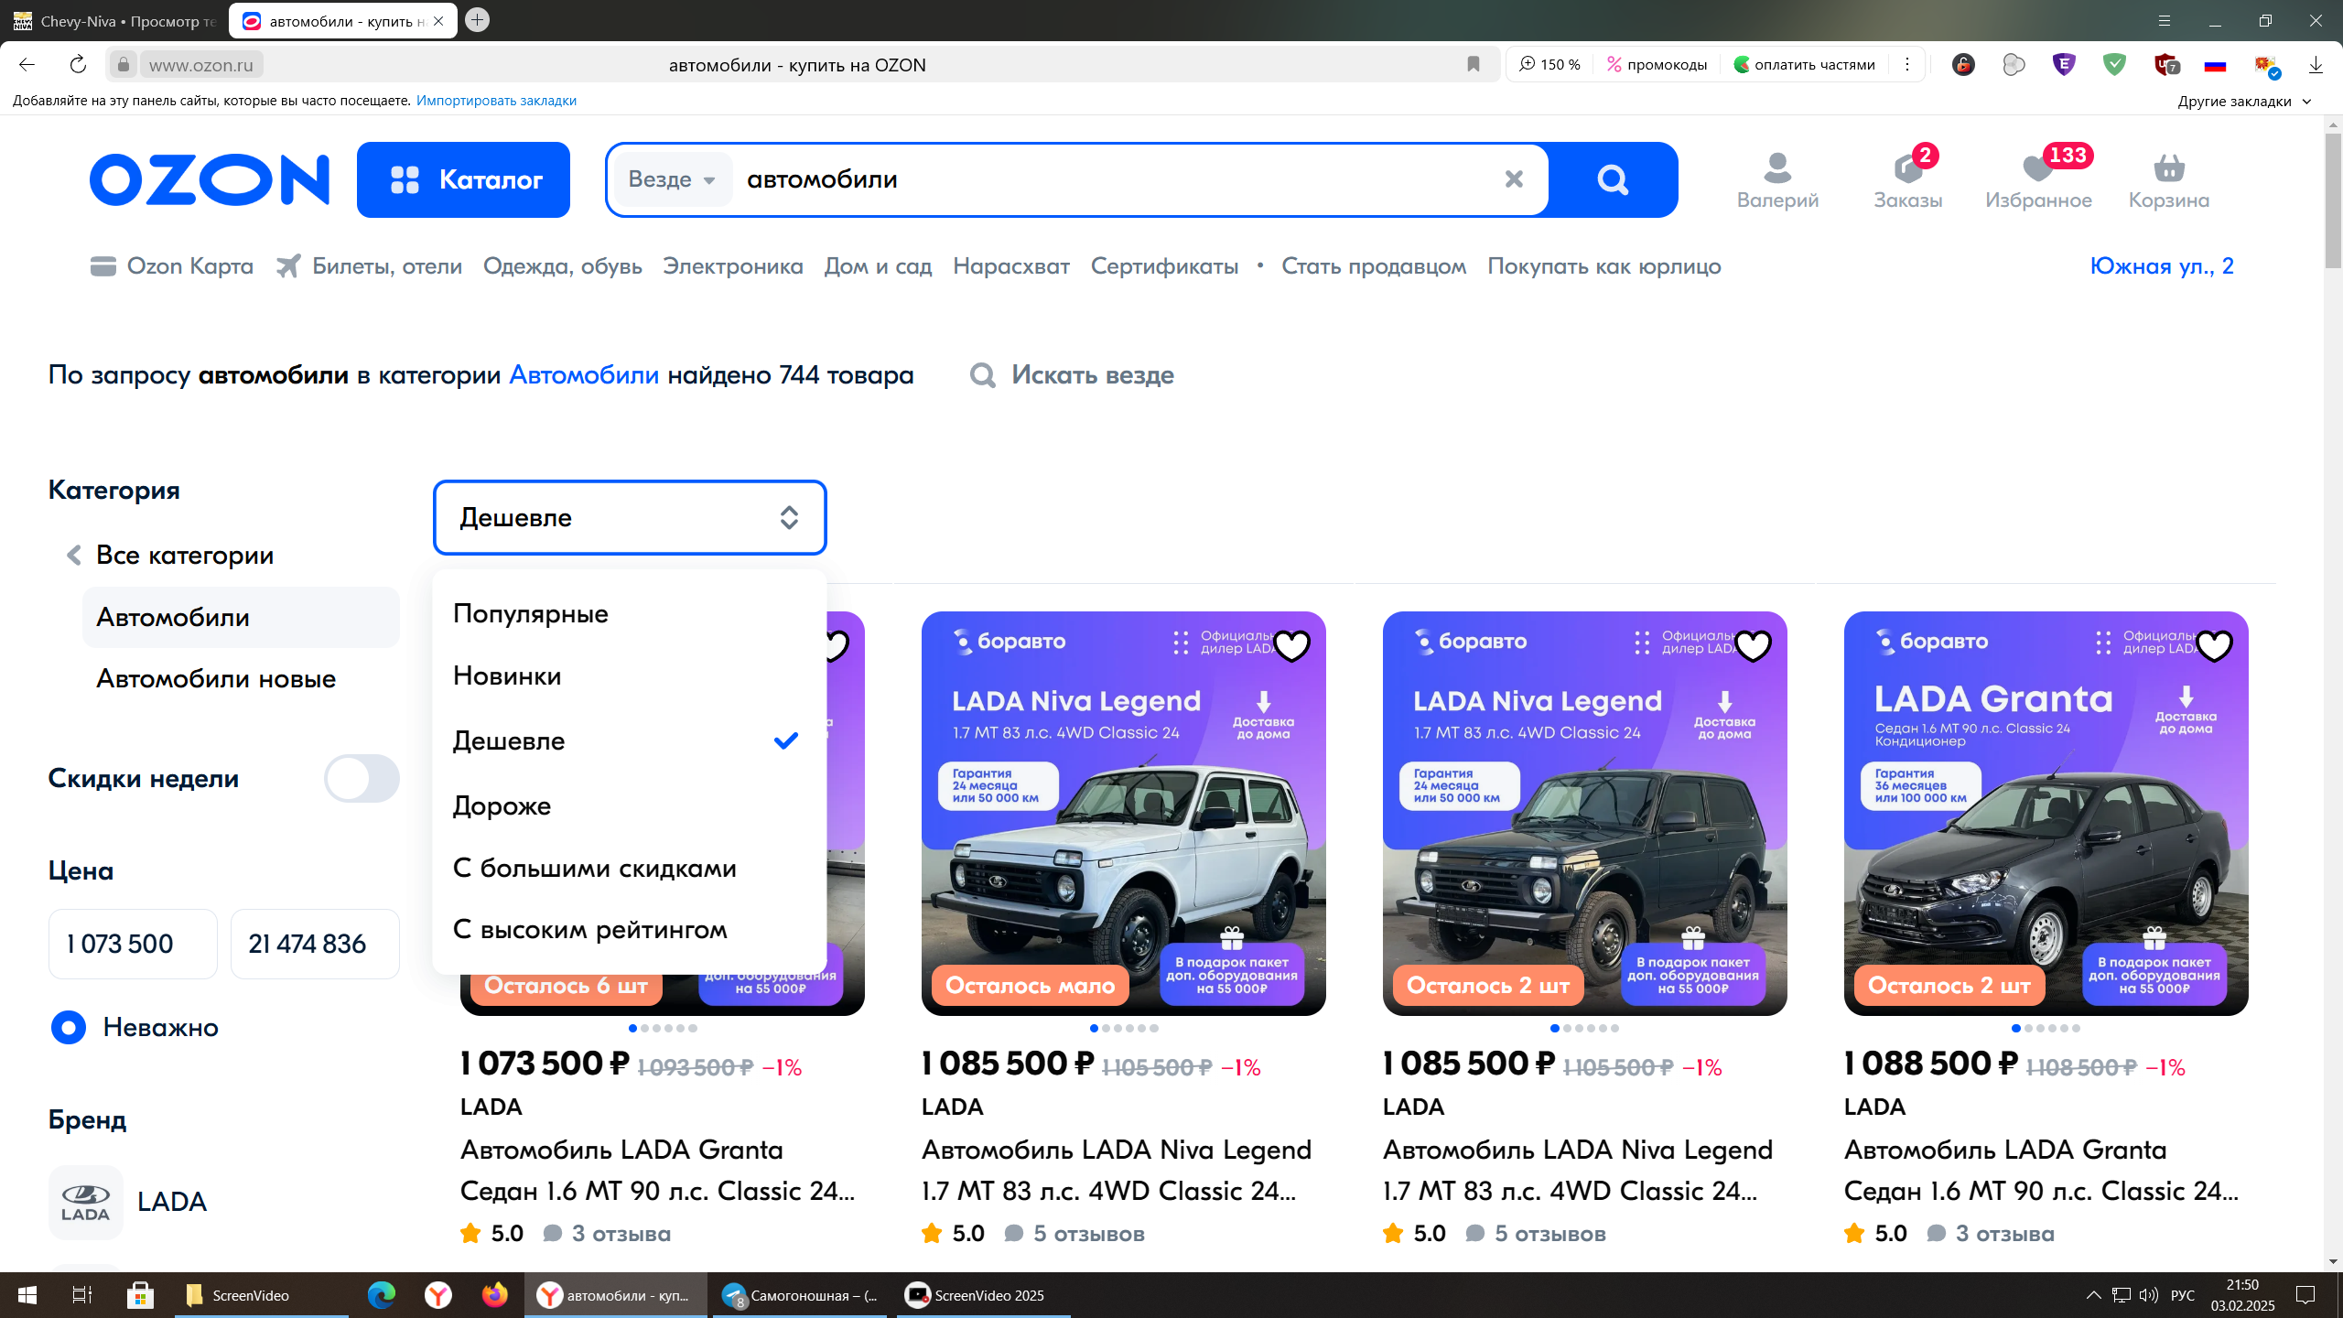The height and width of the screenshot is (1318, 2343).
Task: Open dark LADA Niva Legend product image
Action: tap(1584, 814)
